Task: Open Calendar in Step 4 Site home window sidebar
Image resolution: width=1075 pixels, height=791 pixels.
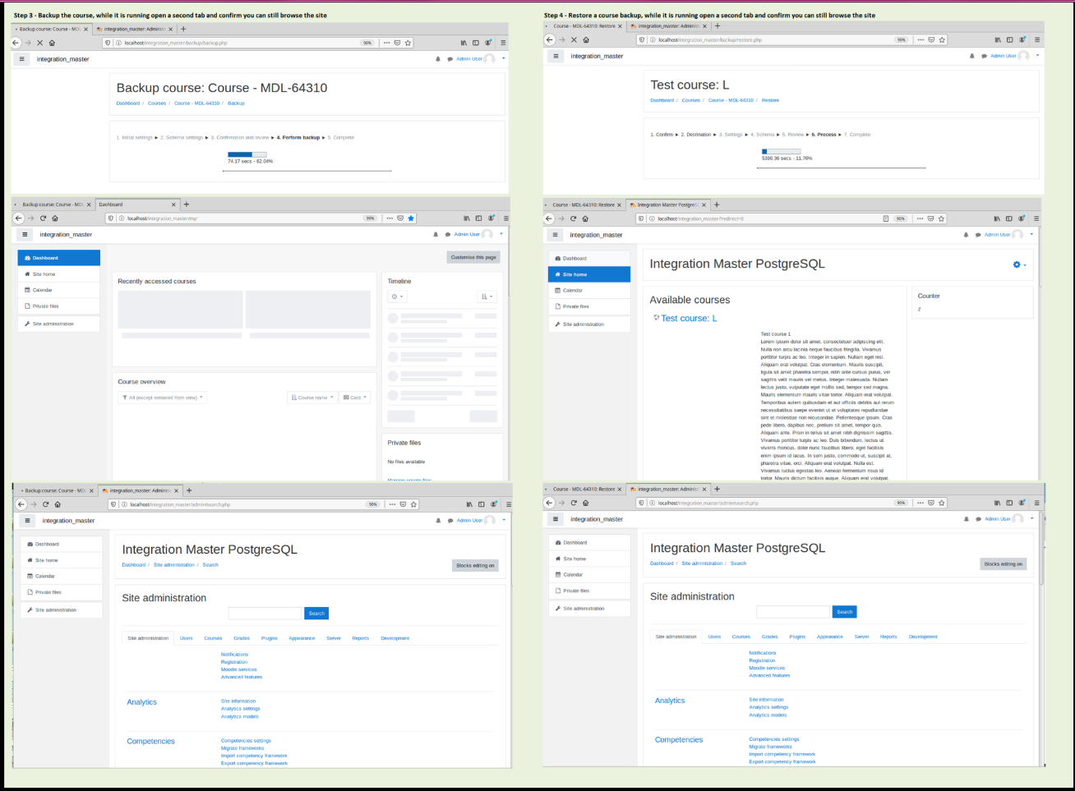Action: click(589, 290)
